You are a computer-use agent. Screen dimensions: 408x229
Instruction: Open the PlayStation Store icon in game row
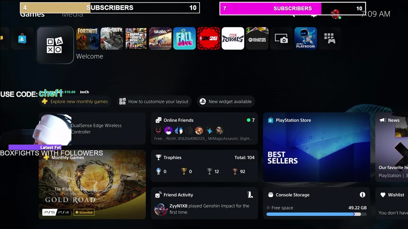[x=22, y=39]
